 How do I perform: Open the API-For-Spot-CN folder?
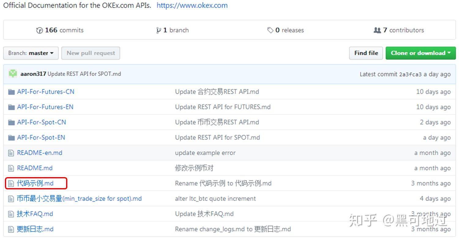pos(41,122)
